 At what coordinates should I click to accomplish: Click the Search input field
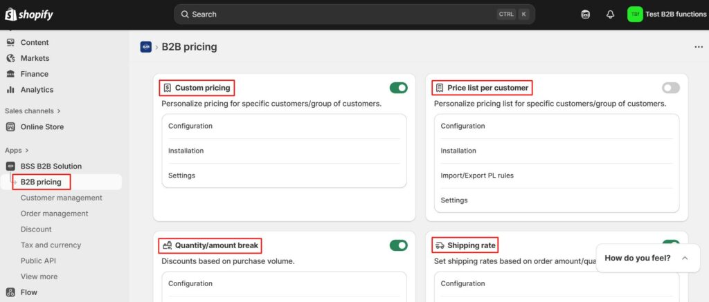(354, 15)
